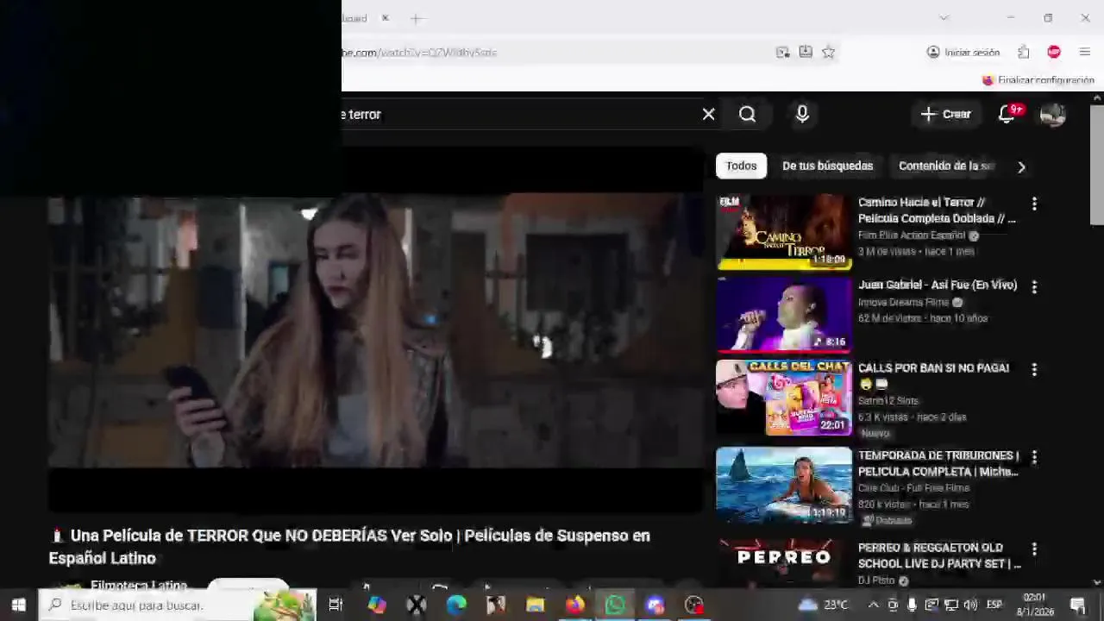Open the Firefox hamburger menu

pos(1085,53)
